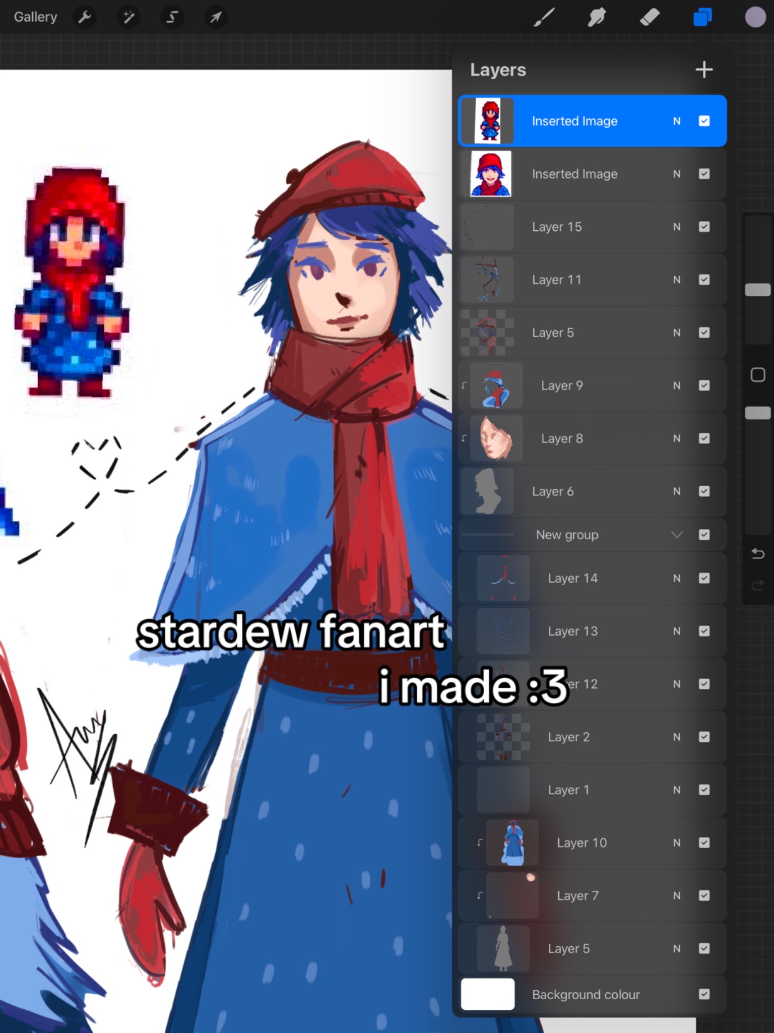This screenshot has width=774, height=1033.
Task: Select the Paint brush tool
Action: (x=544, y=17)
